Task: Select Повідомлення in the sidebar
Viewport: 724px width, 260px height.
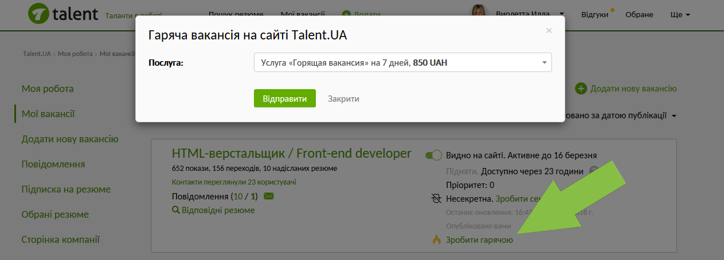Action: tap(53, 164)
